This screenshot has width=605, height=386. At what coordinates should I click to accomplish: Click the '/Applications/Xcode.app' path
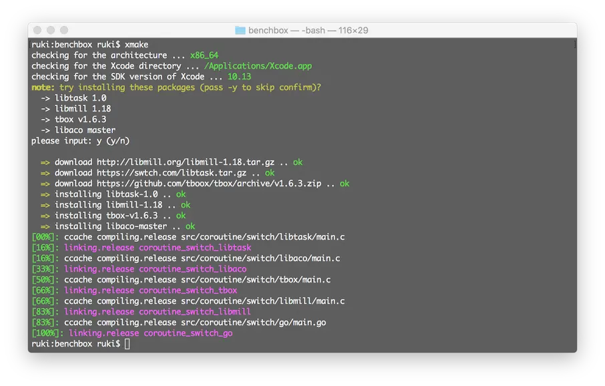coord(258,66)
